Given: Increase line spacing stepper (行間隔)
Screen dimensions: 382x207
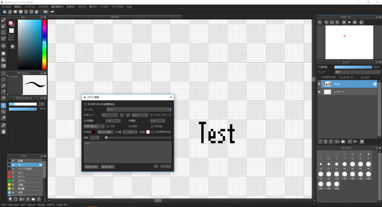Looking at the screenshot, I should [164, 121].
